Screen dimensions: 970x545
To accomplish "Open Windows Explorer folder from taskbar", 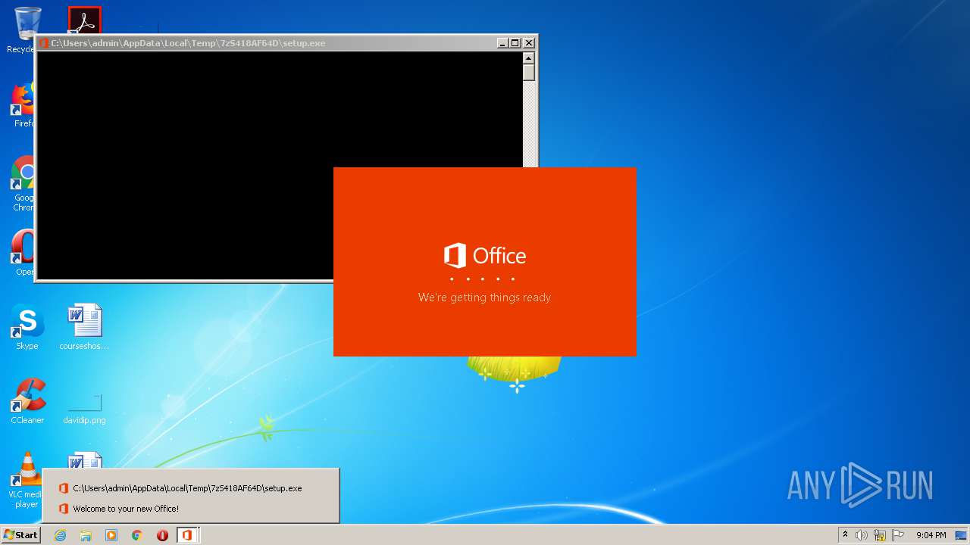I will pyautogui.click(x=86, y=535).
